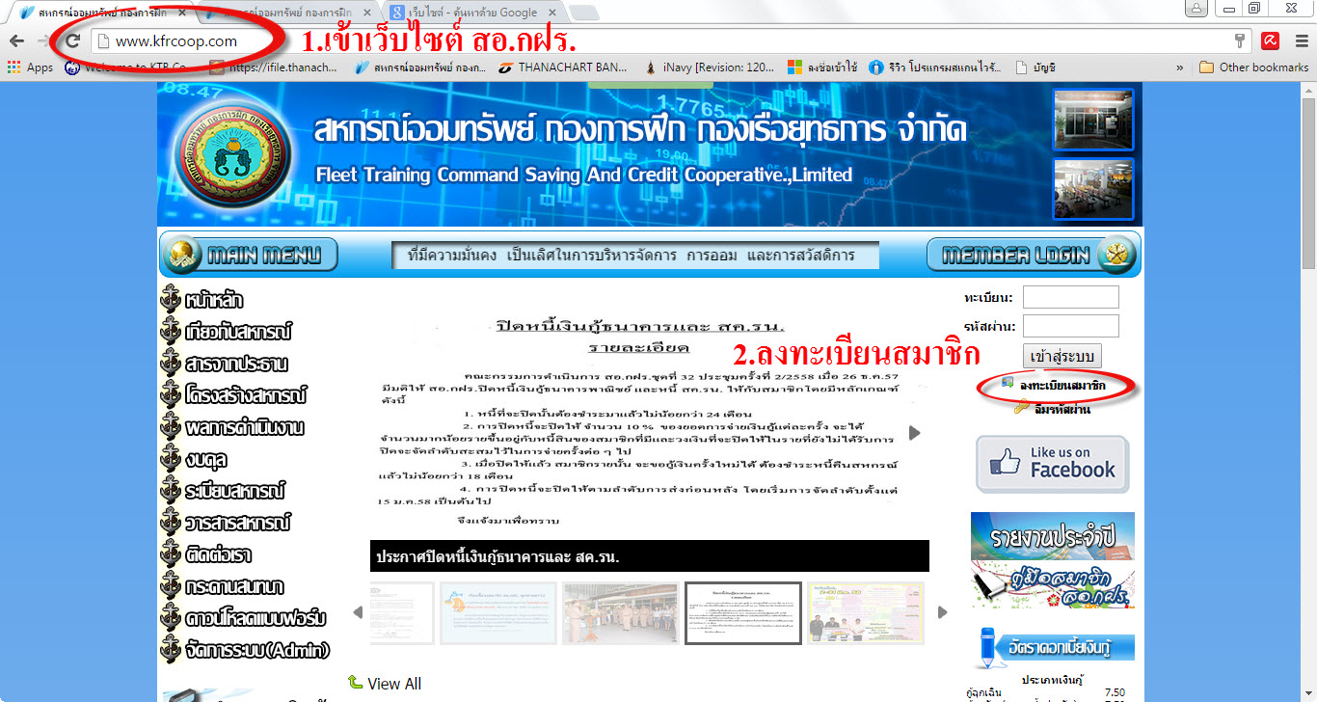Click the browser back arrow
This screenshot has height=702, width=1317.
point(16,41)
